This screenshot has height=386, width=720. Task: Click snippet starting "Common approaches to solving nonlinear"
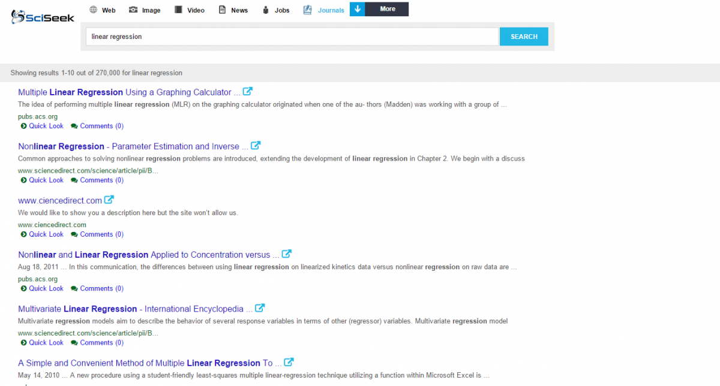271,159
